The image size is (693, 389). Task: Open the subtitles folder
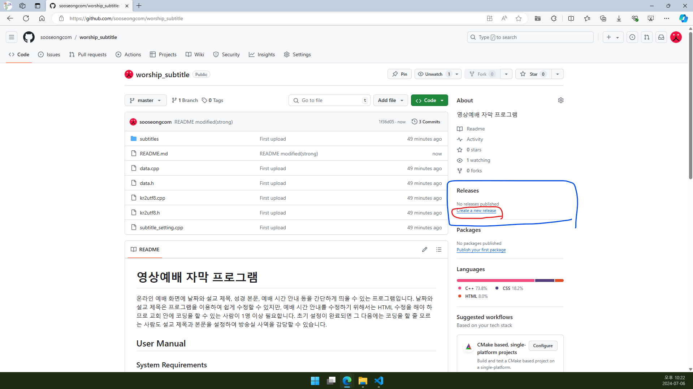coord(149,139)
